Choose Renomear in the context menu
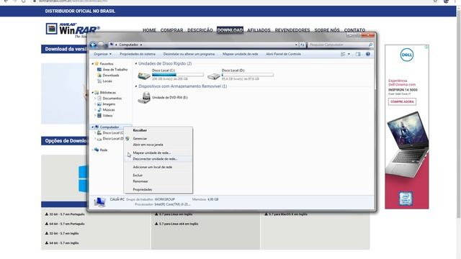Viewport: 461px width, 259px height. (x=158, y=181)
